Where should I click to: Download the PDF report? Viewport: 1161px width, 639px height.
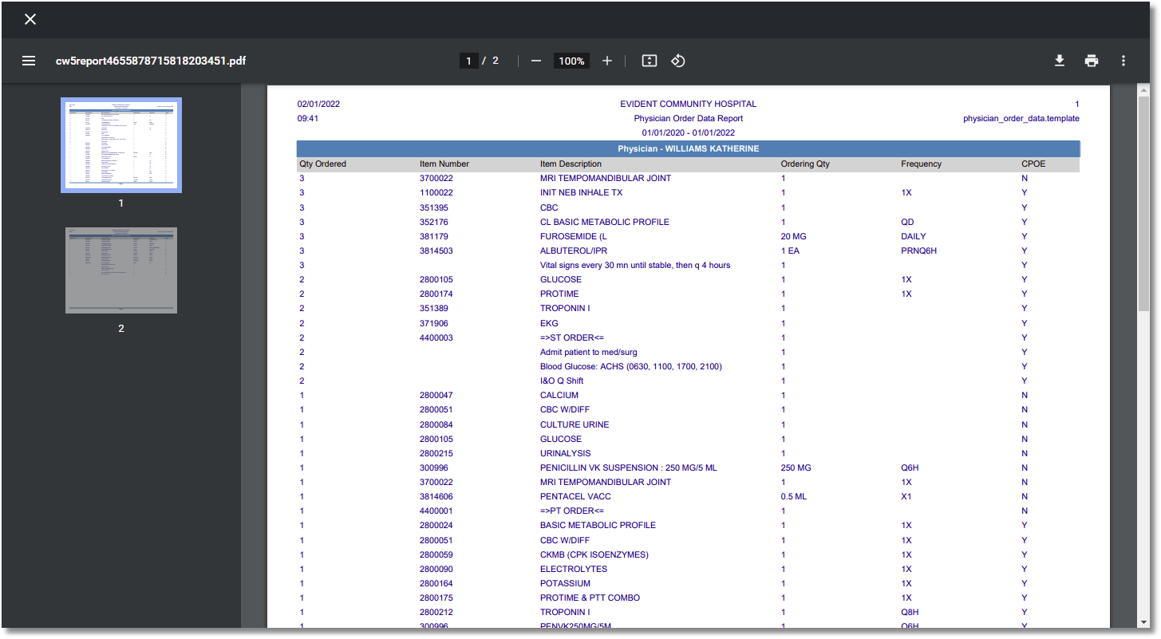click(1060, 61)
